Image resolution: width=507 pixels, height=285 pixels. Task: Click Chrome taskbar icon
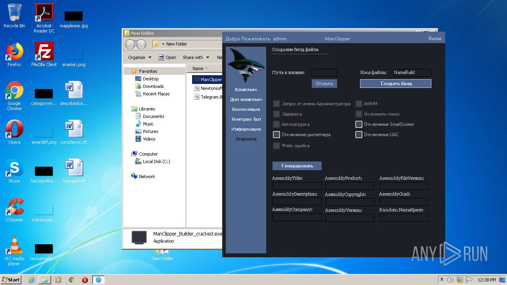tap(72, 280)
